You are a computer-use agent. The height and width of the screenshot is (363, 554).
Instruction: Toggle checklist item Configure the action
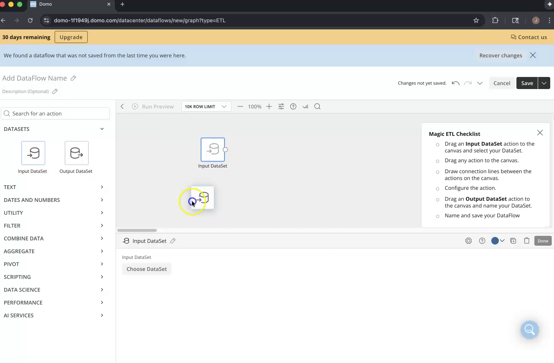pyautogui.click(x=438, y=189)
